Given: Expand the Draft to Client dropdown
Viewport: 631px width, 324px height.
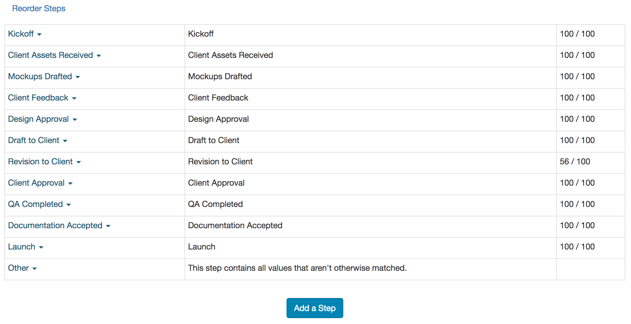Looking at the screenshot, I should 38,140.
